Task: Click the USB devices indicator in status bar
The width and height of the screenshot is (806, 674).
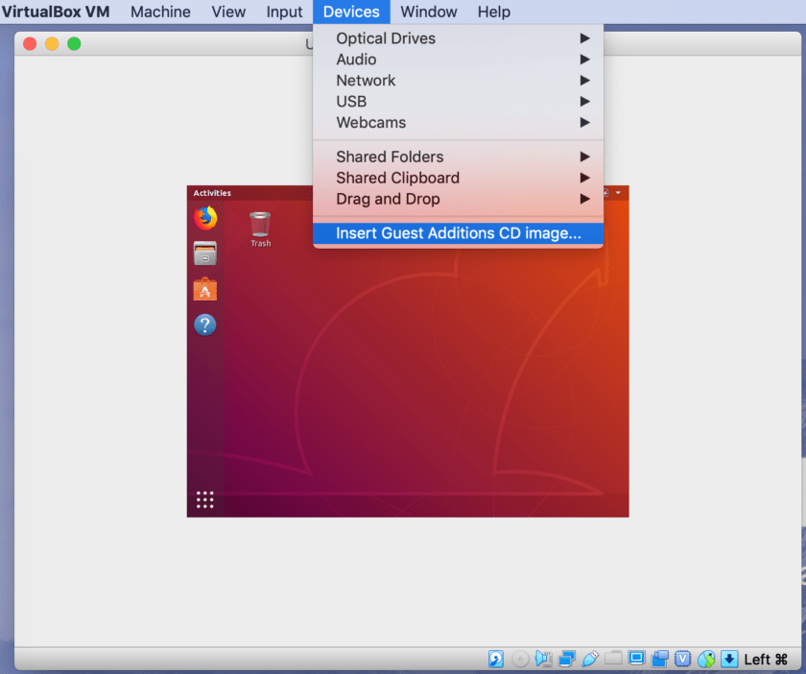Action: coord(590,659)
